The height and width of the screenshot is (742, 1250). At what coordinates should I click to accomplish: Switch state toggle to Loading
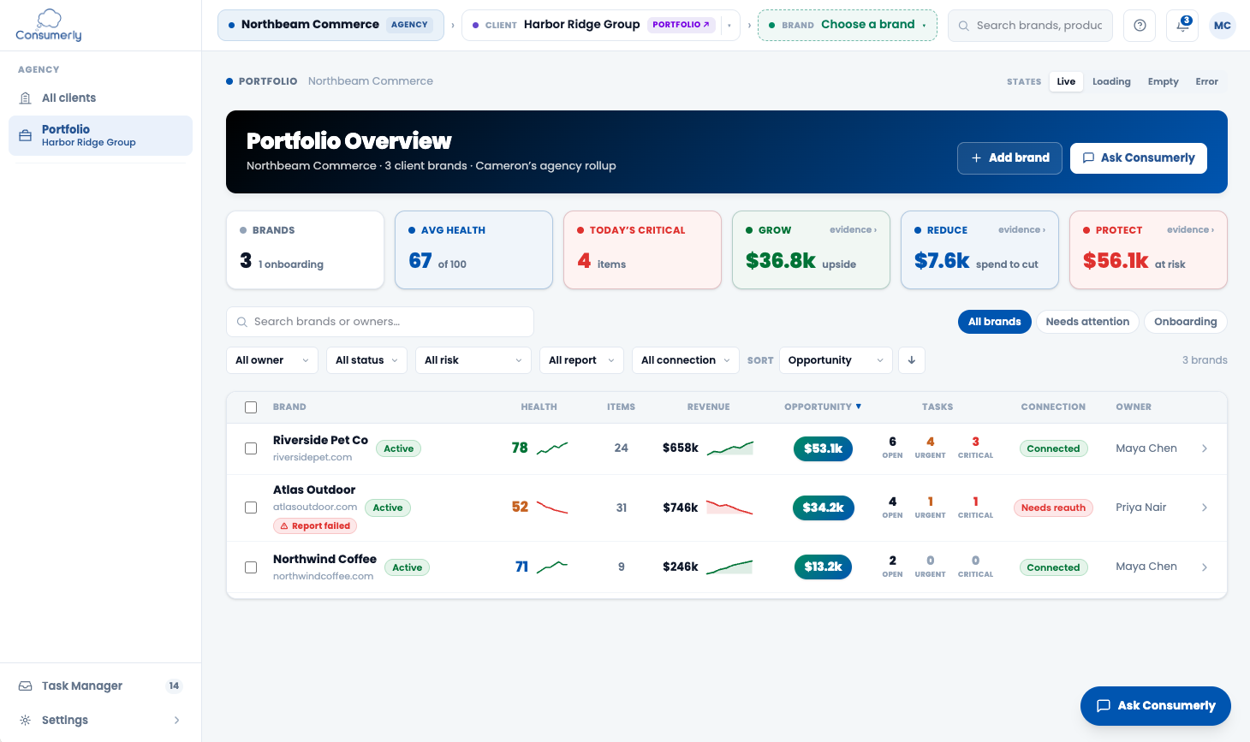[1111, 81]
